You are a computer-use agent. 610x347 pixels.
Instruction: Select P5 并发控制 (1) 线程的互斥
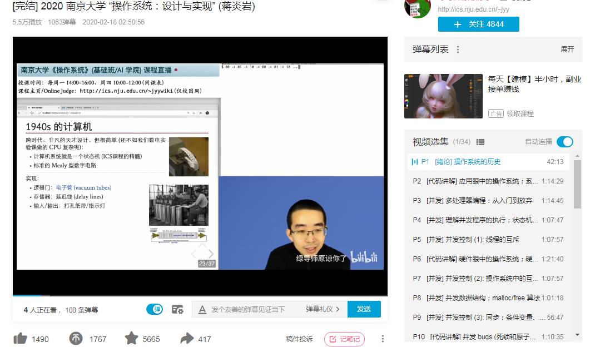(489, 239)
